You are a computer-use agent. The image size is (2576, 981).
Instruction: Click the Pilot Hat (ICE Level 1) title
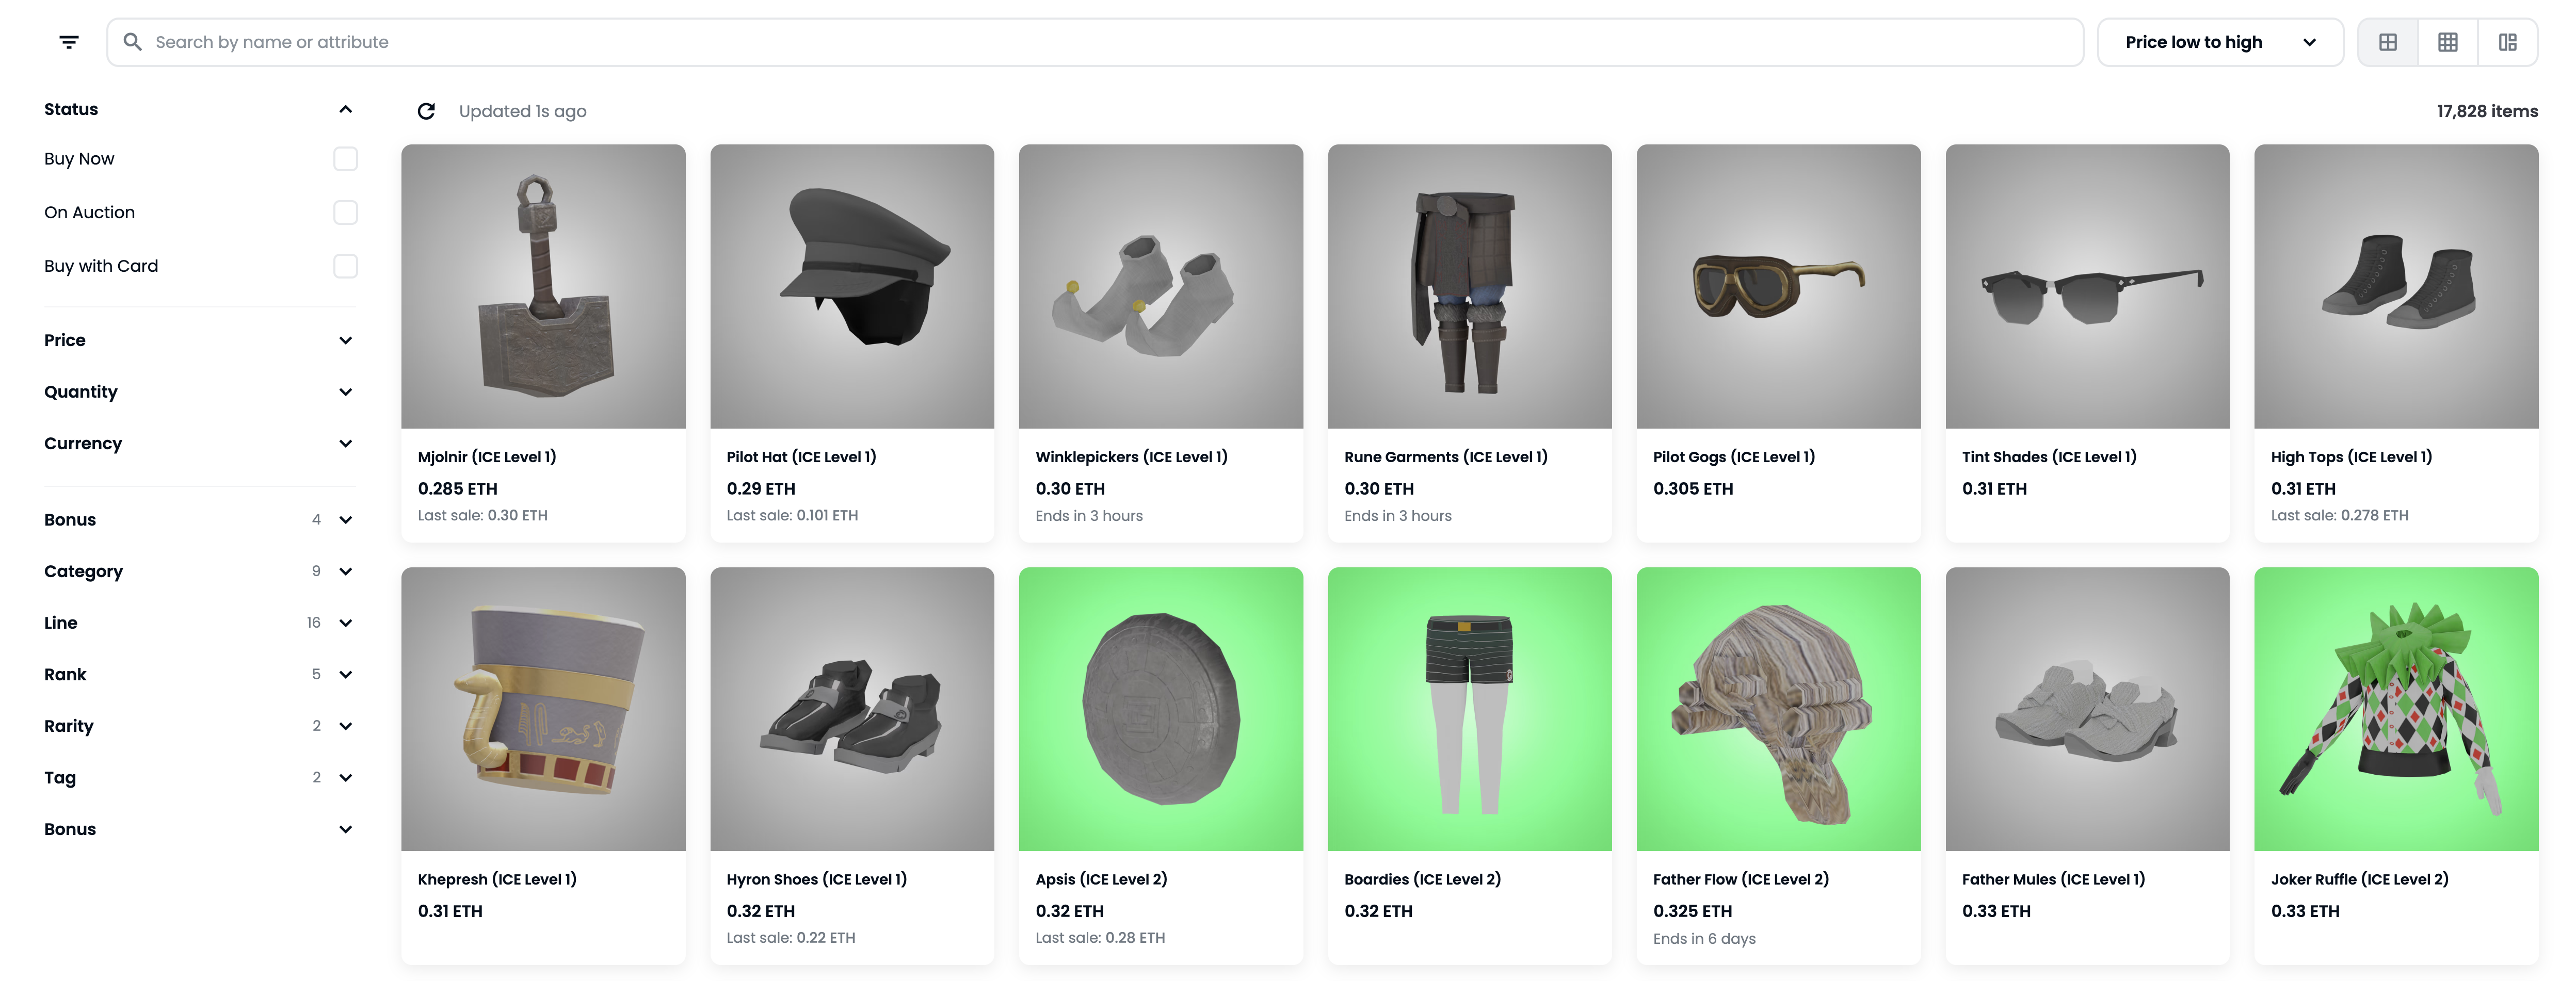(x=801, y=457)
